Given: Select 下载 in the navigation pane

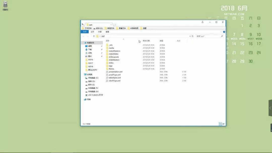Looking at the screenshot, I should click(x=90, y=50).
